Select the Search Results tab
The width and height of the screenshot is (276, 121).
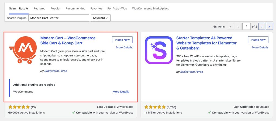click(x=19, y=8)
